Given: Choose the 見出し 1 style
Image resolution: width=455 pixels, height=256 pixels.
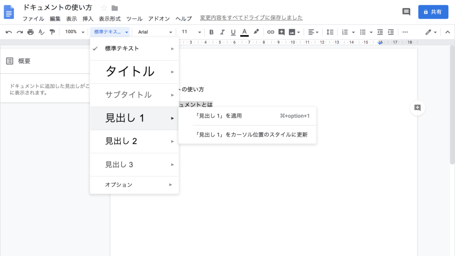Looking at the screenshot, I should point(134,118).
